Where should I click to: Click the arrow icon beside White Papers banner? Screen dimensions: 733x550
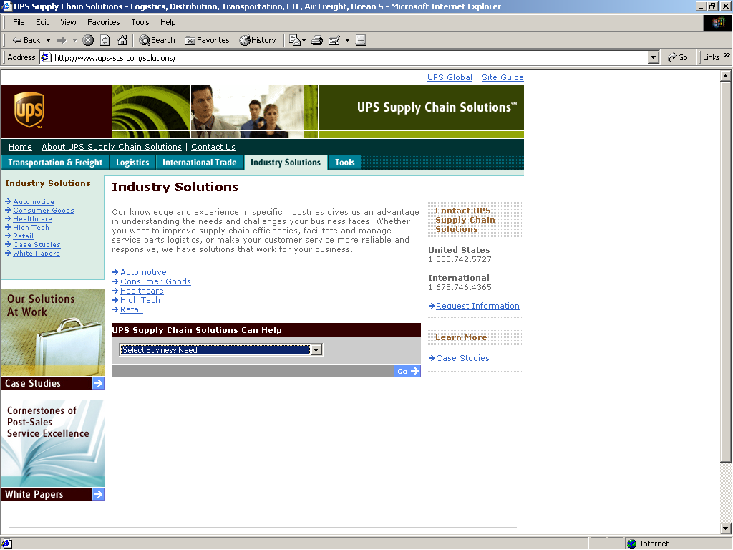[98, 494]
